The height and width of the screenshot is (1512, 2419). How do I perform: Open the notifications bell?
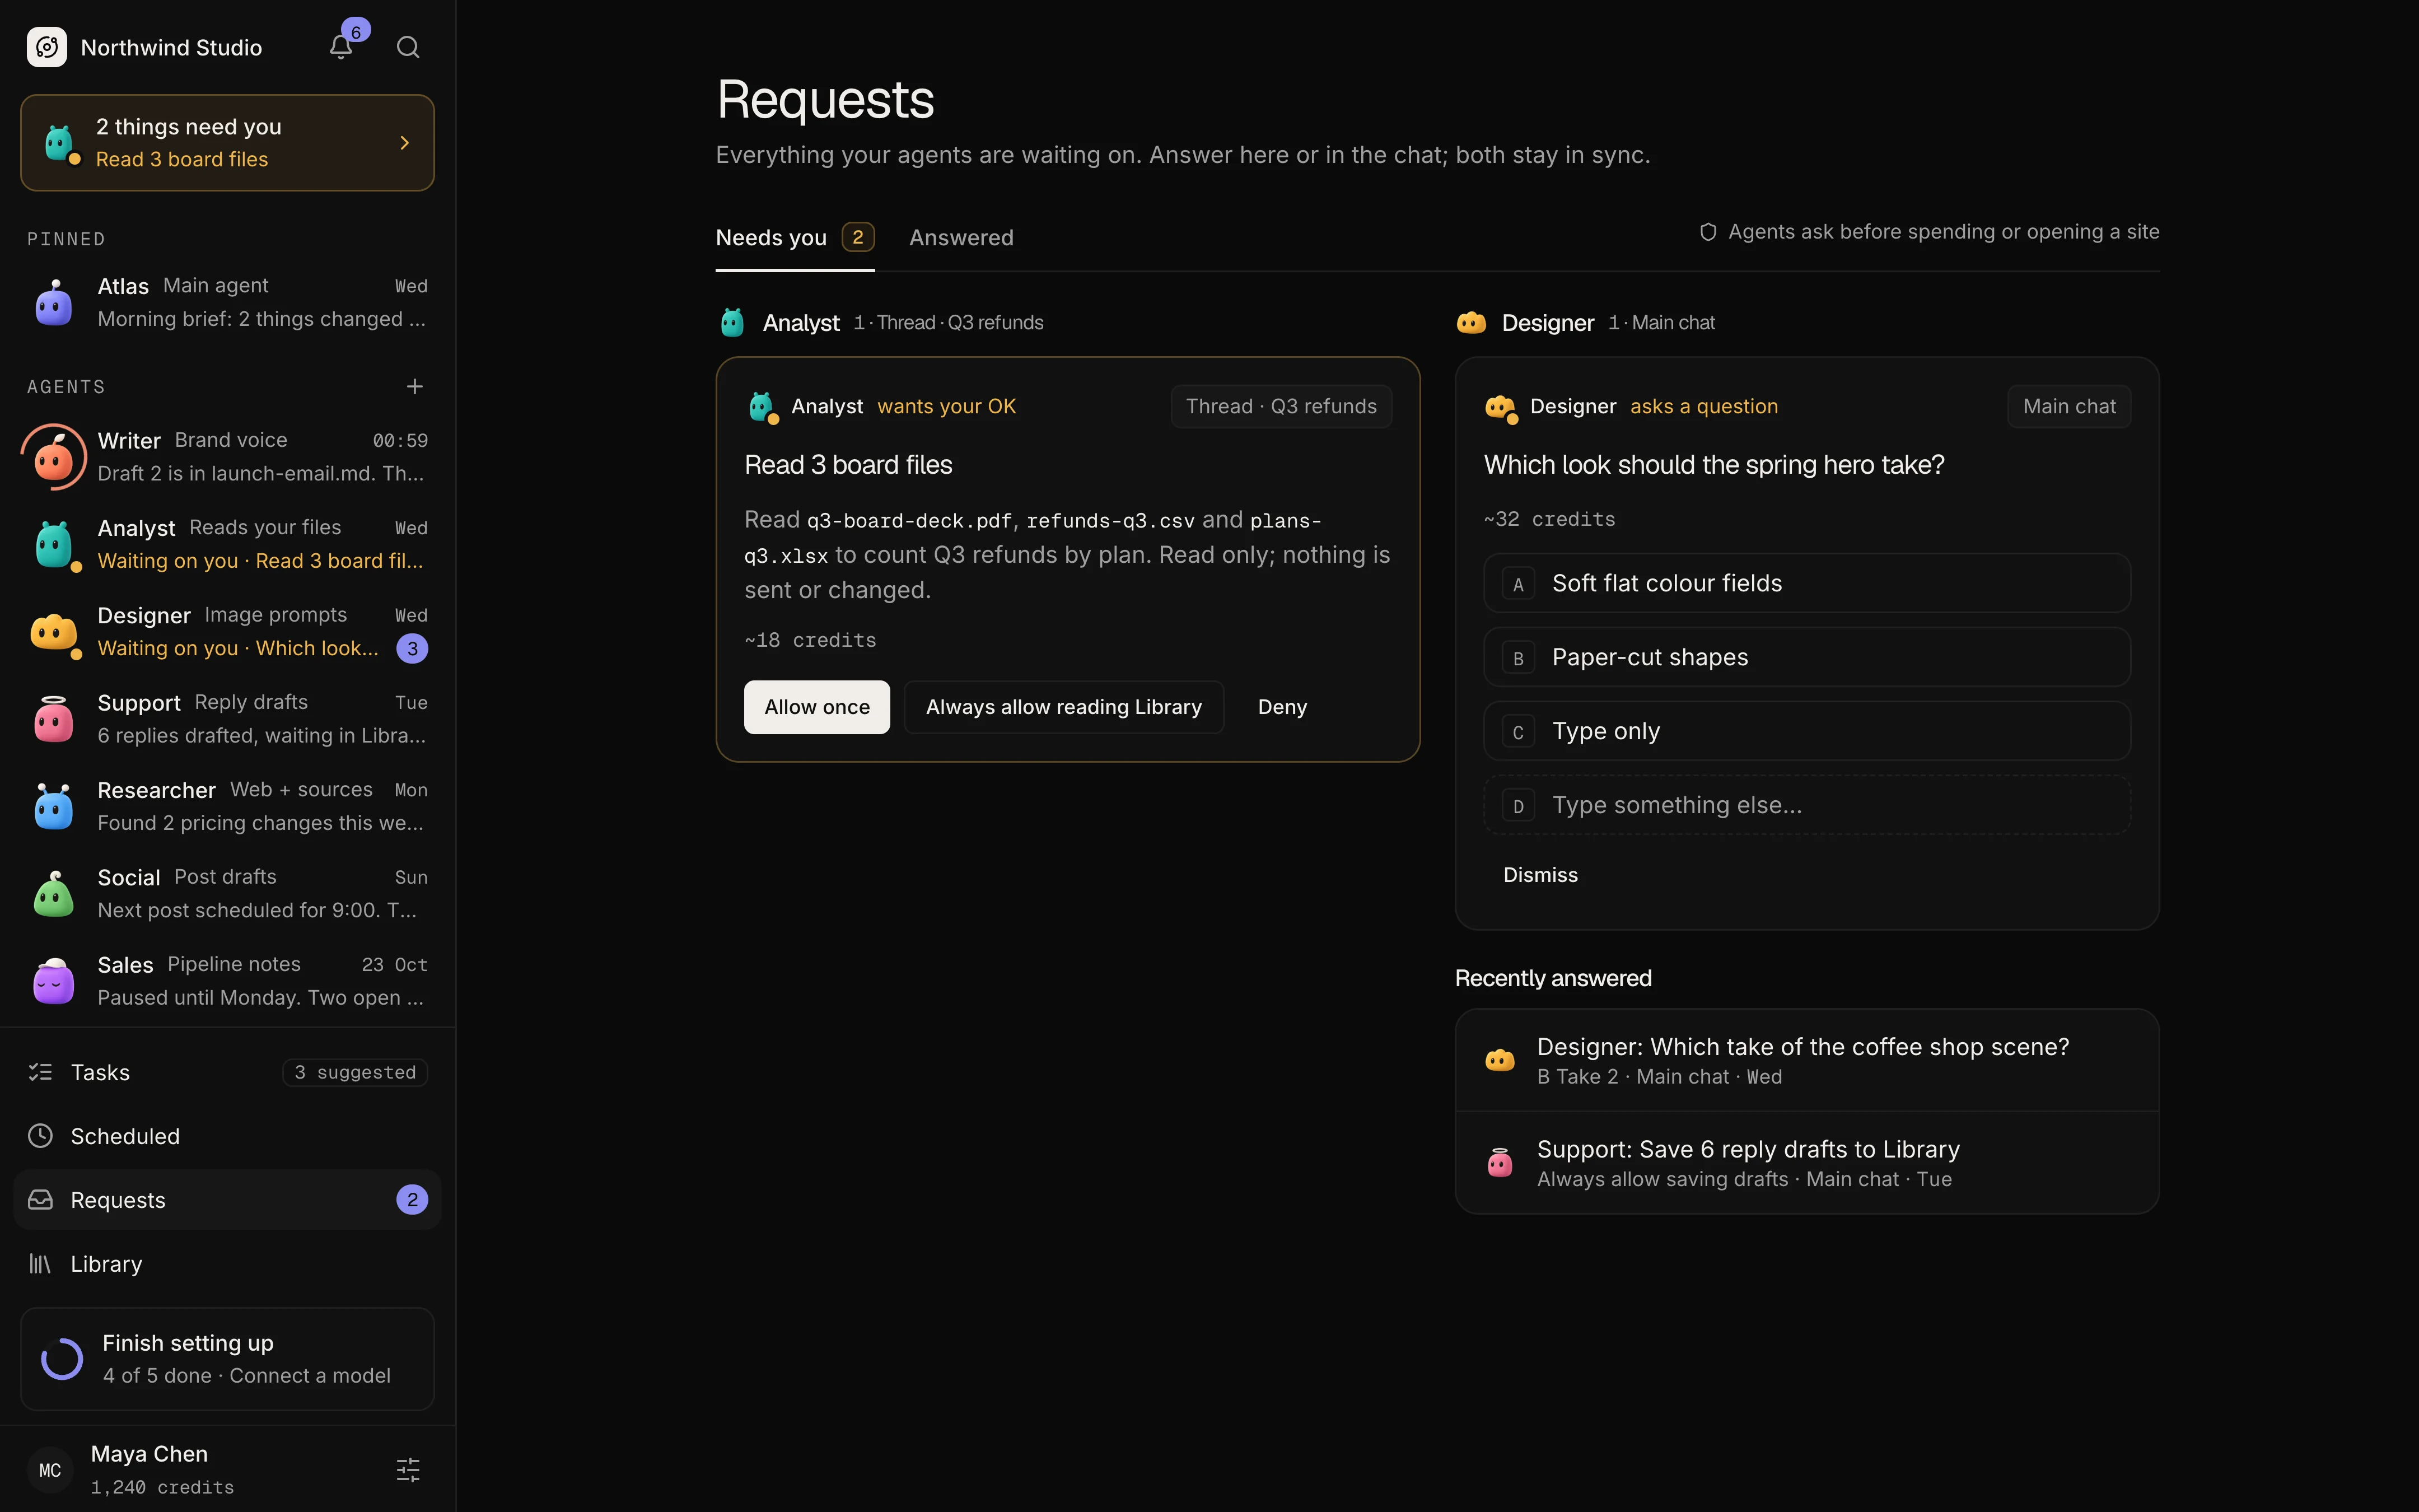(341, 47)
